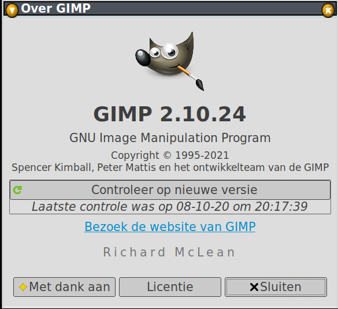338x309 pixels.
Task: Click the GNU Image Manipulation Program subtitle
Action: tap(170, 138)
